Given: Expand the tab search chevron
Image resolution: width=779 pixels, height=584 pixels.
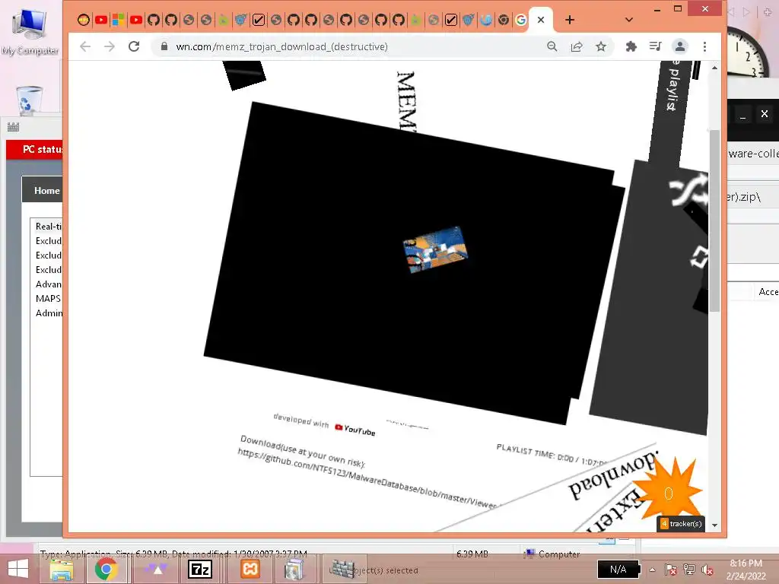Looking at the screenshot, I should (629, 20).
